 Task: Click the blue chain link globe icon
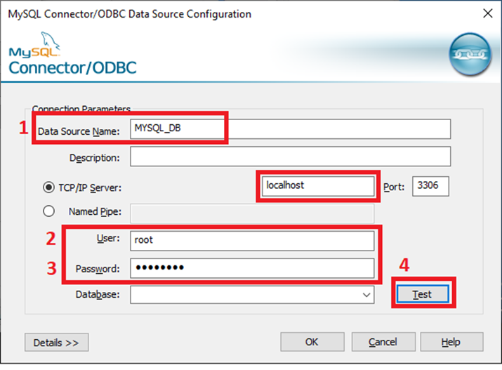pyautogui.click(x=470, y=54)
